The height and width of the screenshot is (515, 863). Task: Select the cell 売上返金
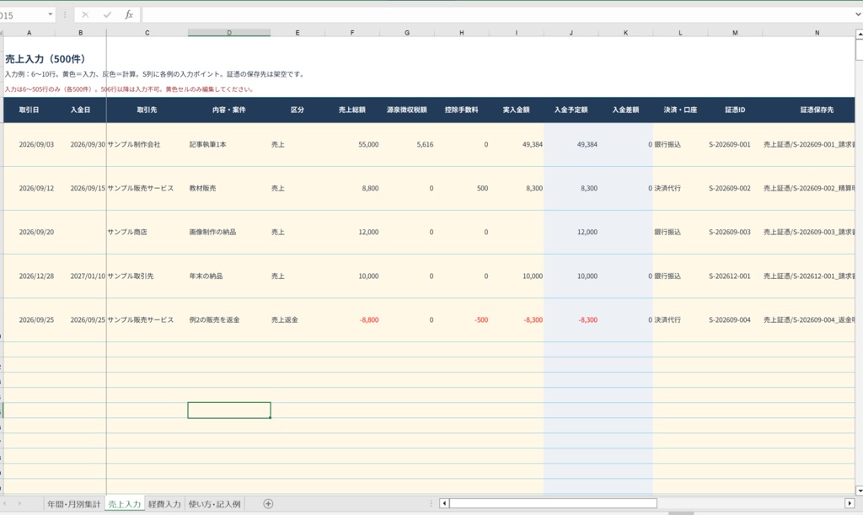297,319
